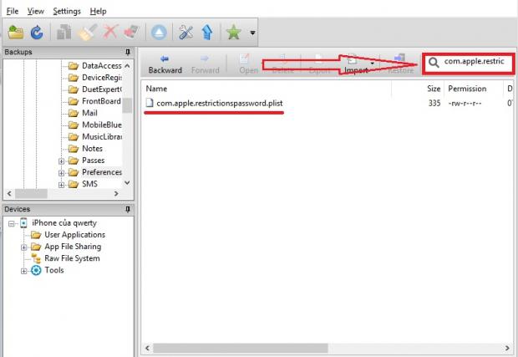Click the blue eject backup icon
518x357 pixels.
tap(159, 33)
